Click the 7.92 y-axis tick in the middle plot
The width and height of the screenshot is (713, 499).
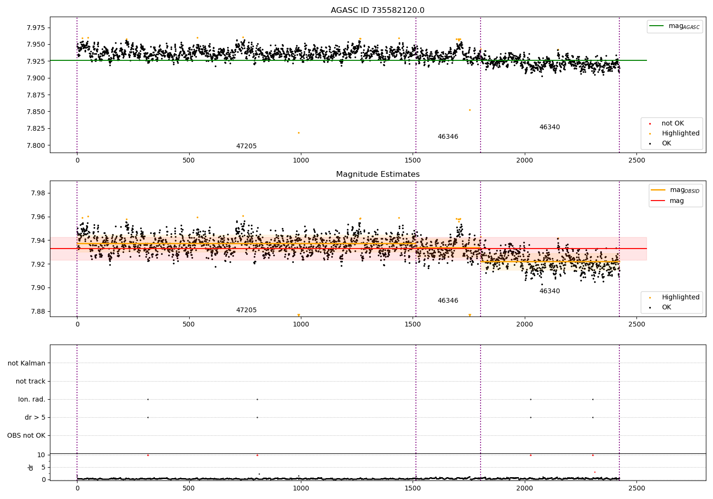(x=38, y=264)
